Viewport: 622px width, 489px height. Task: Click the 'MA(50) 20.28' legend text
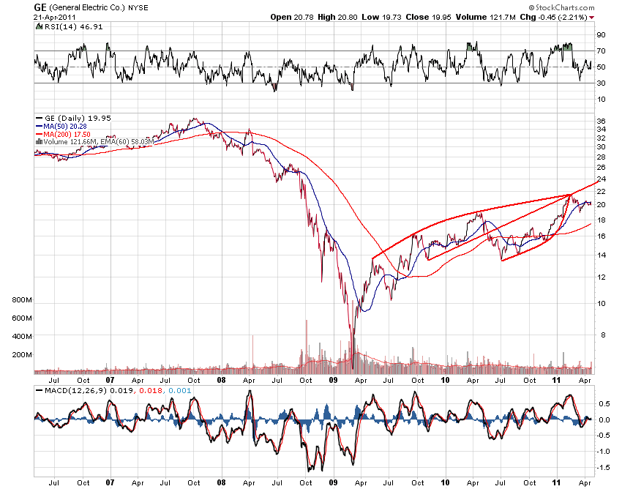click(65, 126)
